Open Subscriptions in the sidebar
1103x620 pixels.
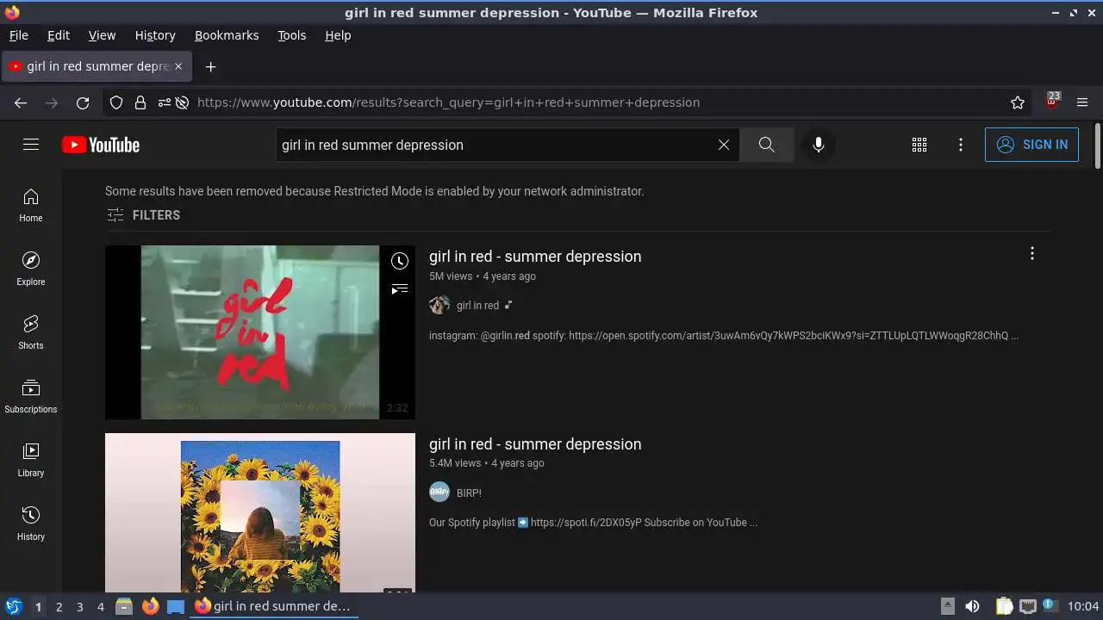tap(31, 396)
